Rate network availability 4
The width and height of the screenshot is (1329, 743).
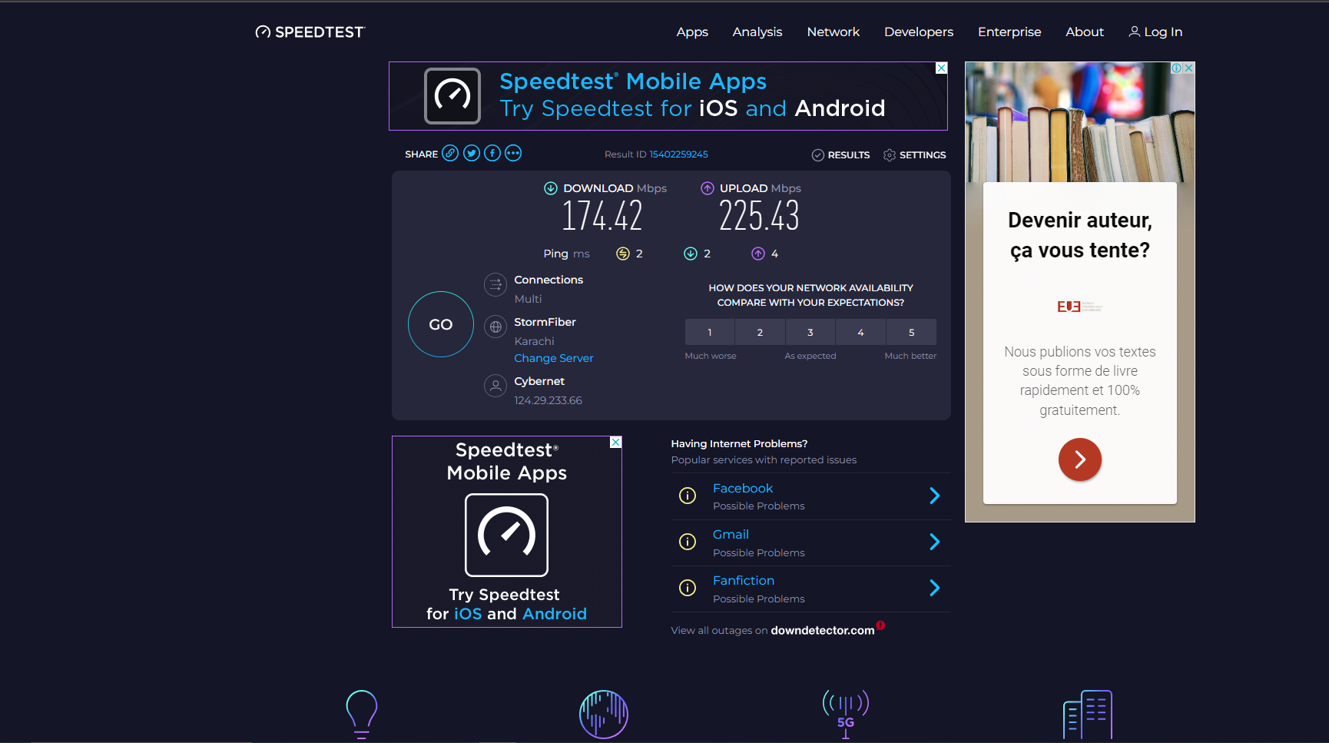[860, 332]
